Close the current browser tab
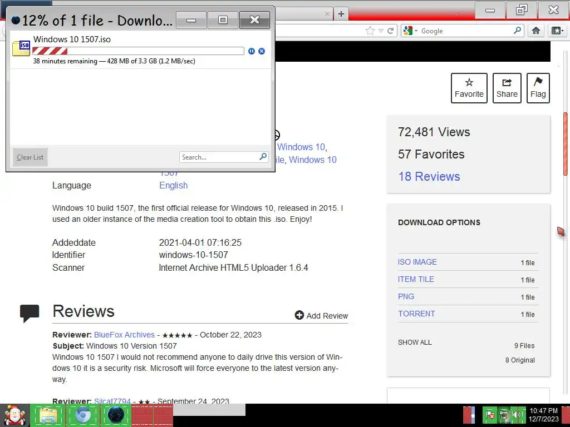570x427 pixels. pyautogui.click(x=327, y=14)
